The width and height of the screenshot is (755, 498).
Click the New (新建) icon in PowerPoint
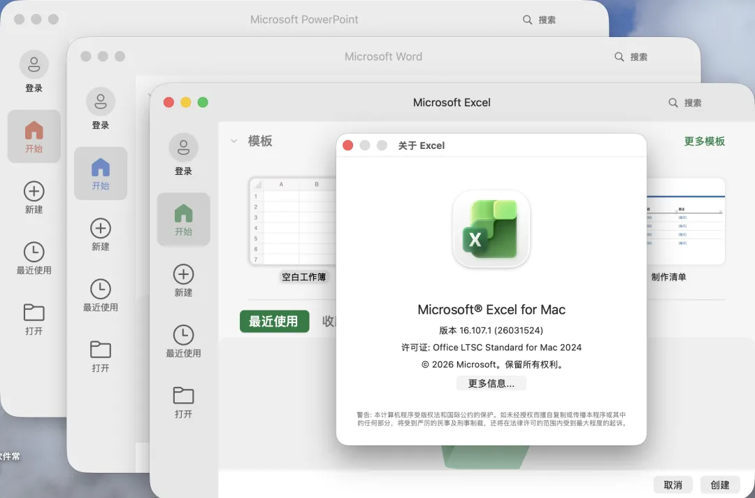tap(34, 191)
